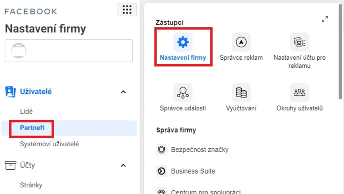
Task: Open Správce reklam tool
Action: click(241, 47)
